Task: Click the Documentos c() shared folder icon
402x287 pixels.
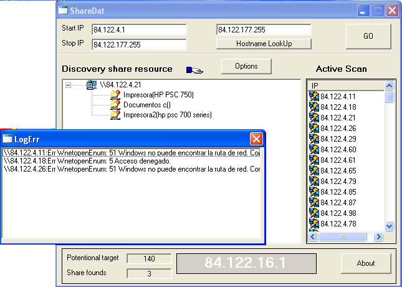Action: 115,105
